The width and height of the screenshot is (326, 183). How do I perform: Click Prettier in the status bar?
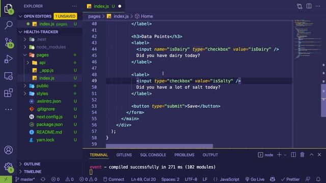290,179
